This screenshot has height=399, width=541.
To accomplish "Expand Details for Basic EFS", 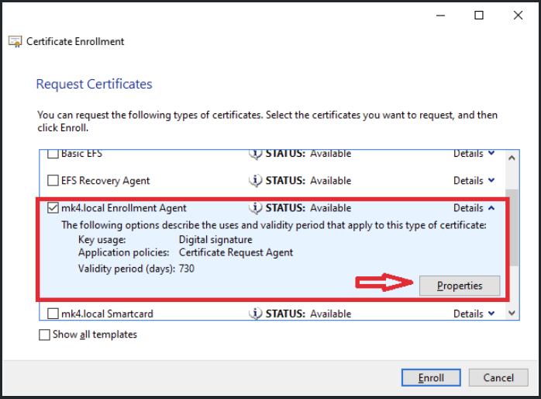I will 474,154.
